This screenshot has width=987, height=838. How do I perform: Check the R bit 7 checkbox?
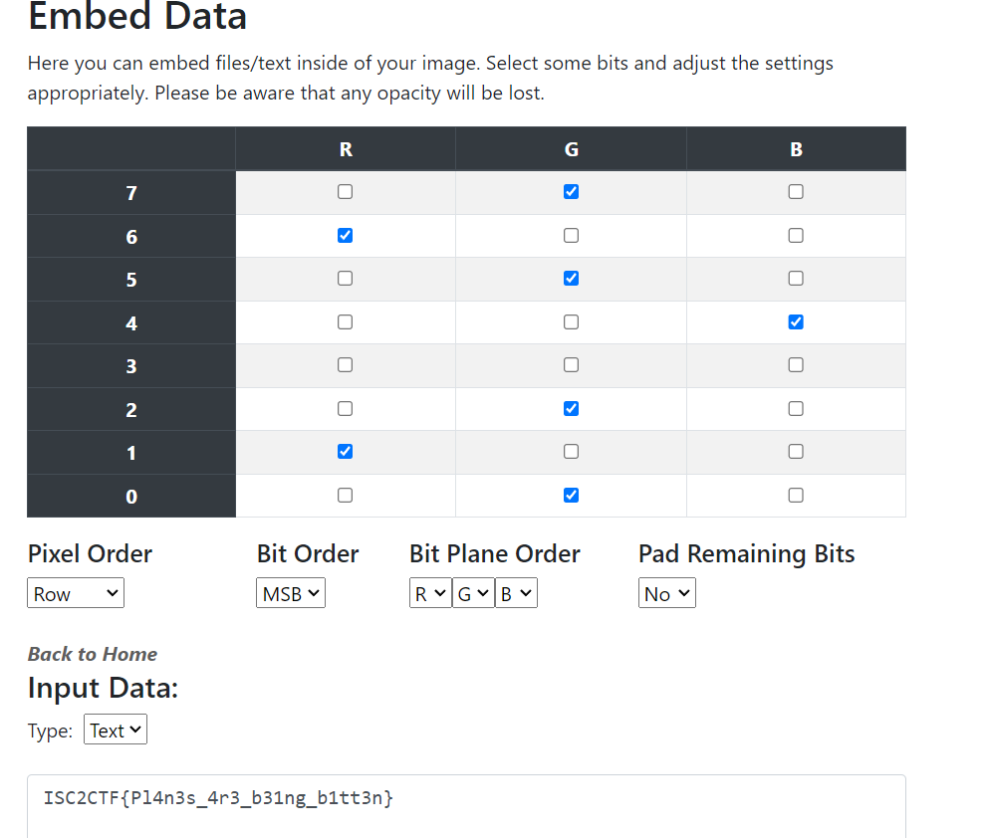[345, 192]
